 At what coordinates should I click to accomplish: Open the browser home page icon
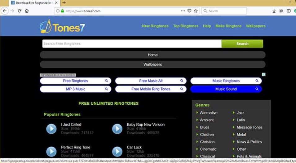point(27,11)
